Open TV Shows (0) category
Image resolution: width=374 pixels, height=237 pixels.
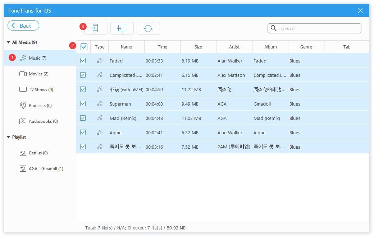pos(41,90)
